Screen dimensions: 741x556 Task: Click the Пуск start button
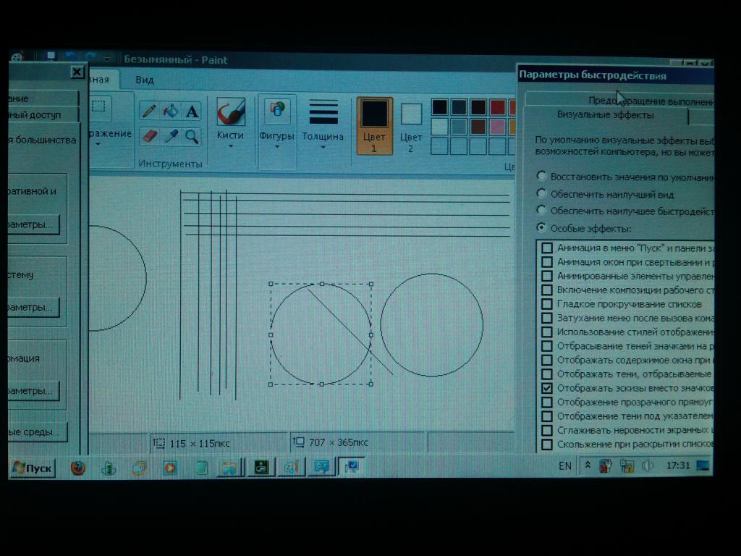33,468
